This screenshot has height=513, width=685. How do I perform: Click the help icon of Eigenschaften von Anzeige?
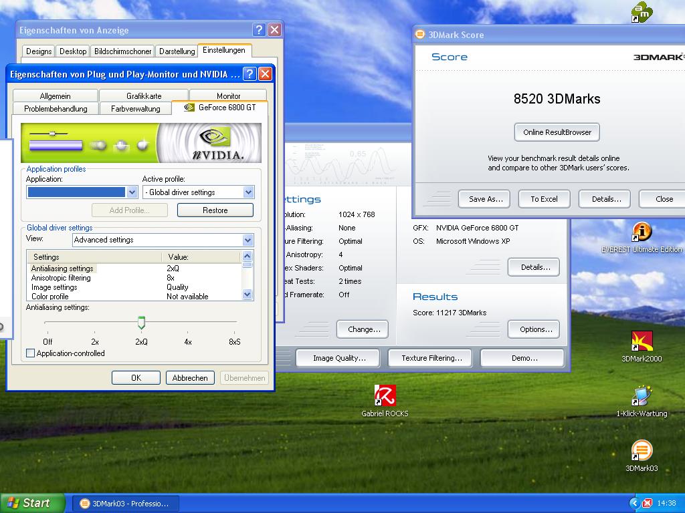coord(259,29)
